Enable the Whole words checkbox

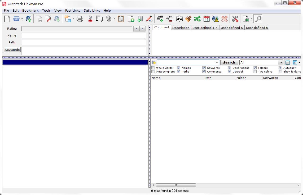[x=153, y=68]
